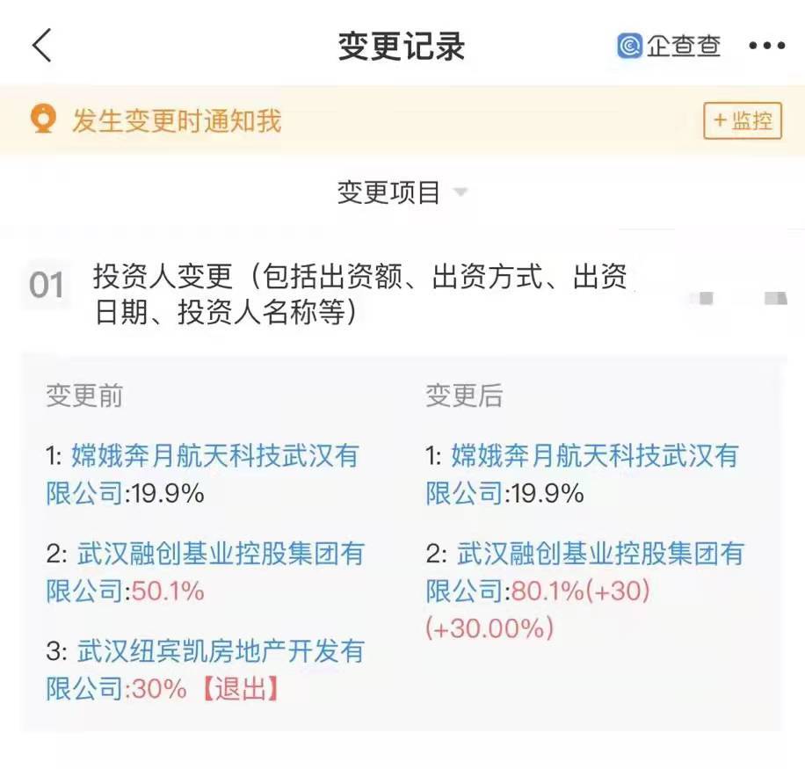Open 武汉融创基业控股集团有限公司 under 变更后
Viewport: 805px width, 769px height.
[584, 572]
